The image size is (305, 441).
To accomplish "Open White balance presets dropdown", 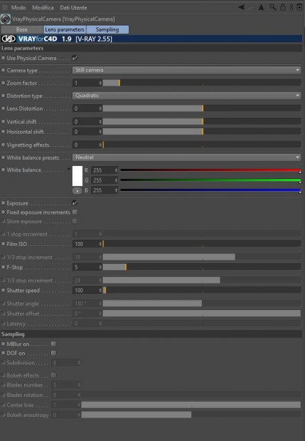I will 187,157.
